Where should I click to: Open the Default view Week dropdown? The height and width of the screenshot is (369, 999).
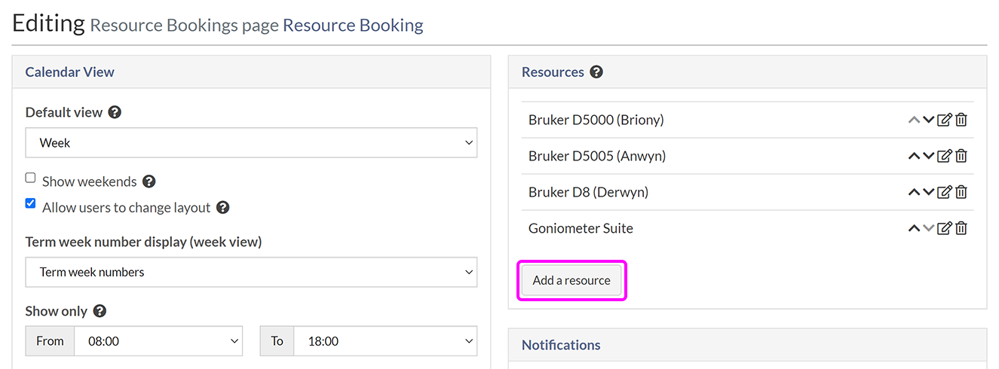(x=251, y=142)
